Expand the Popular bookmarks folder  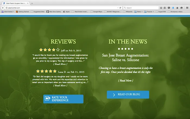(x=150, y=12)
